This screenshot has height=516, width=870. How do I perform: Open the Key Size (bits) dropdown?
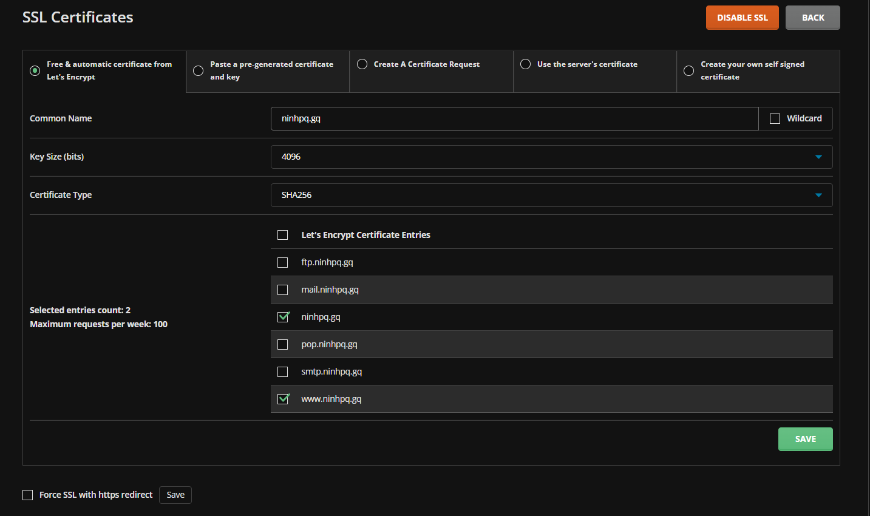[x=551, y=157]
